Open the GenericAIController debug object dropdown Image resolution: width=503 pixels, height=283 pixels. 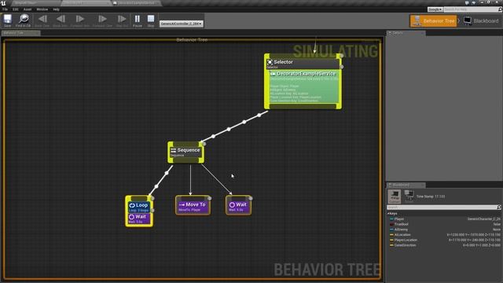[182, 24]
